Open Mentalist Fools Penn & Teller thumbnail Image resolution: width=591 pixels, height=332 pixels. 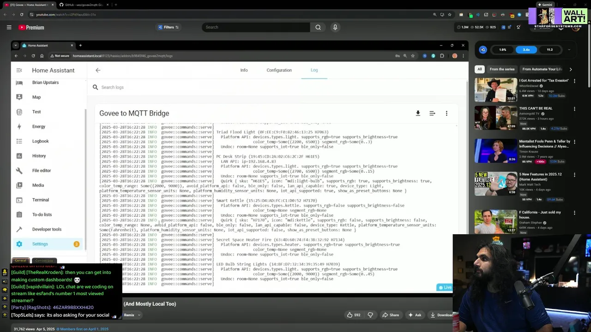point(496,151)
